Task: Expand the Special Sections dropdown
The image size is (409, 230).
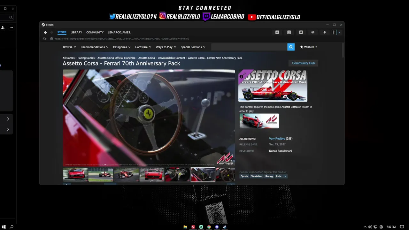Action: pos(193,47)
